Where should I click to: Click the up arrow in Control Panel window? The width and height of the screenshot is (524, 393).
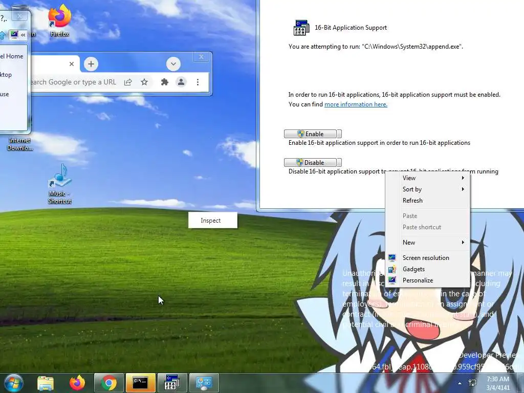[3, 35]
